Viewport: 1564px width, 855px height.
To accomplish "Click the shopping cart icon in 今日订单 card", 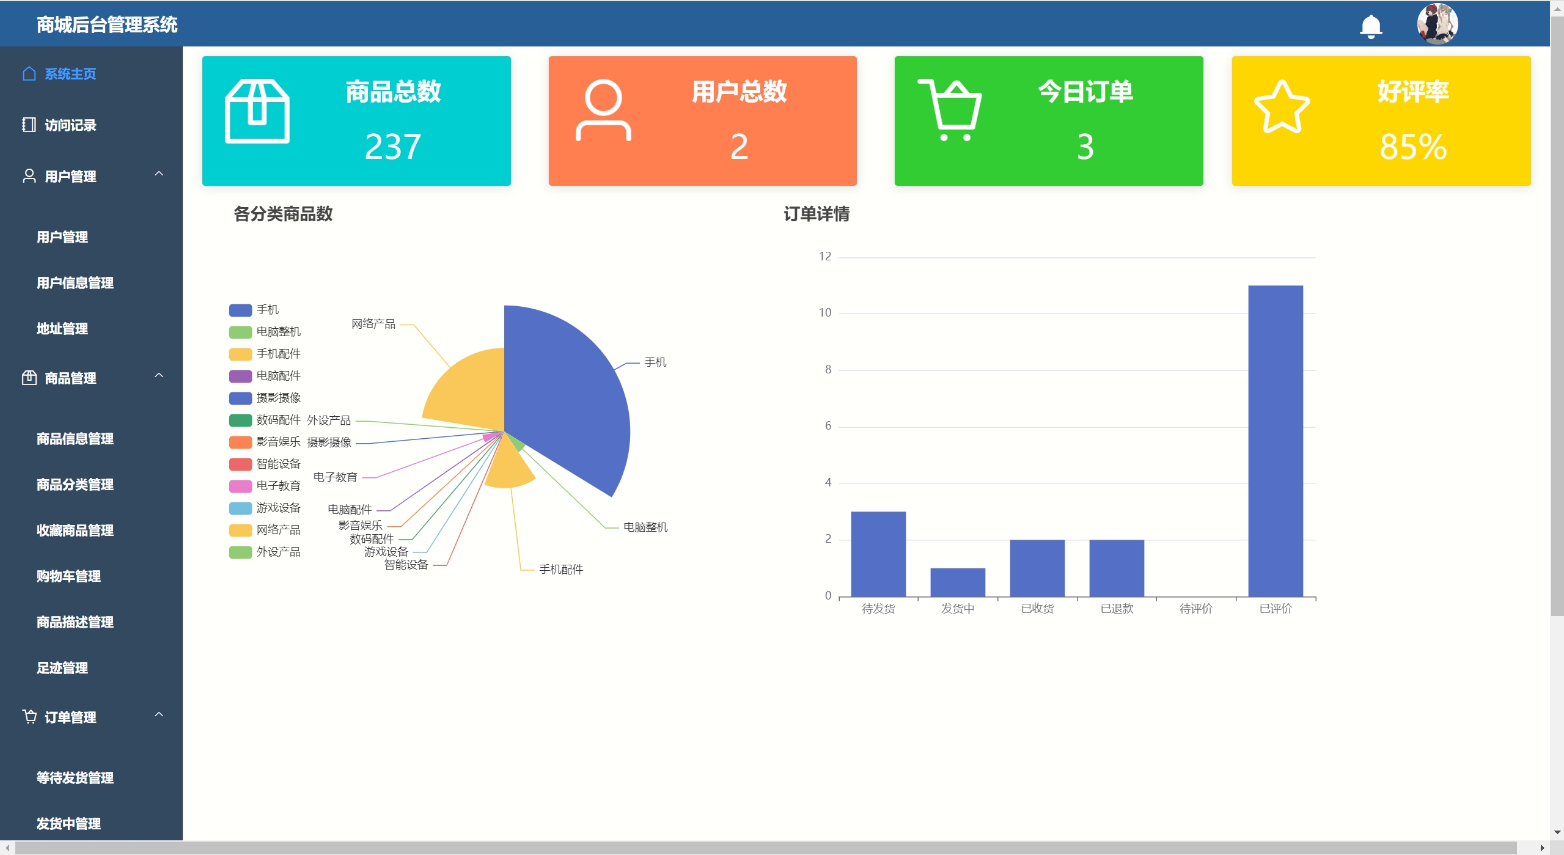I will point(950,110).
